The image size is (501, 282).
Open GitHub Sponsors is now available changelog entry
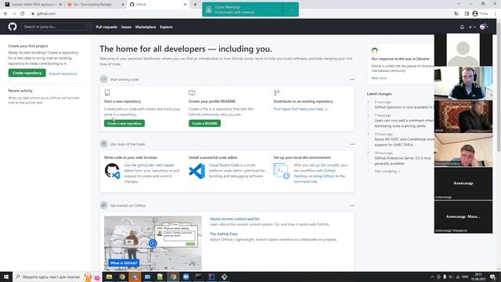(403, 107)
